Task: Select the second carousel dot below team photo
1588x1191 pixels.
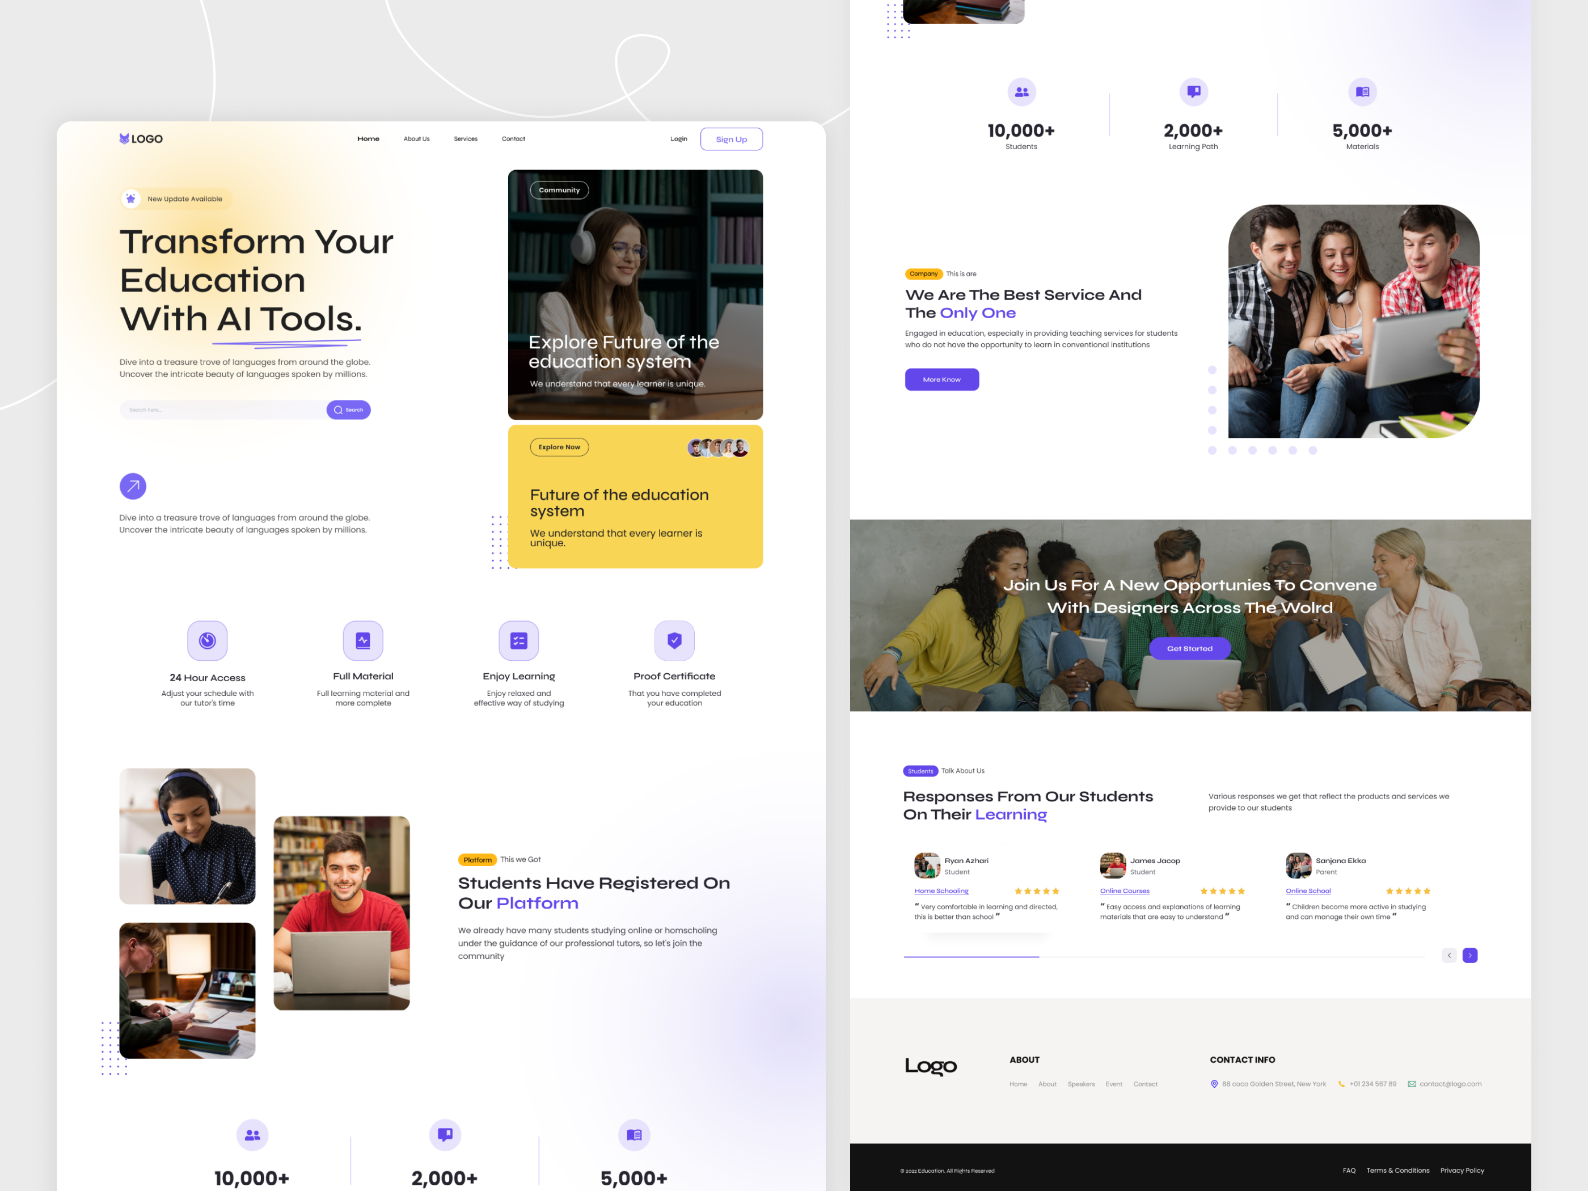Action: click(x=1232, y=451)
